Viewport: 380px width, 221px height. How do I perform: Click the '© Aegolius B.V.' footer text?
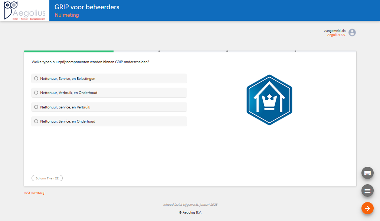click(x=190, y=212)
